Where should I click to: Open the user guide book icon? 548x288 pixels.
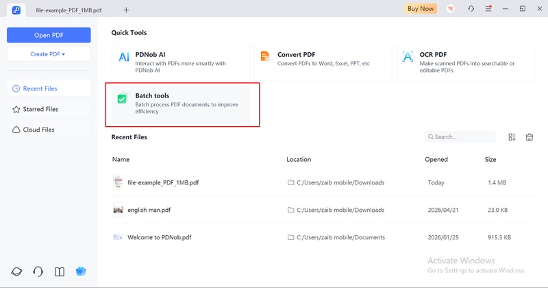pyautogui.click(x=60, y=272)
